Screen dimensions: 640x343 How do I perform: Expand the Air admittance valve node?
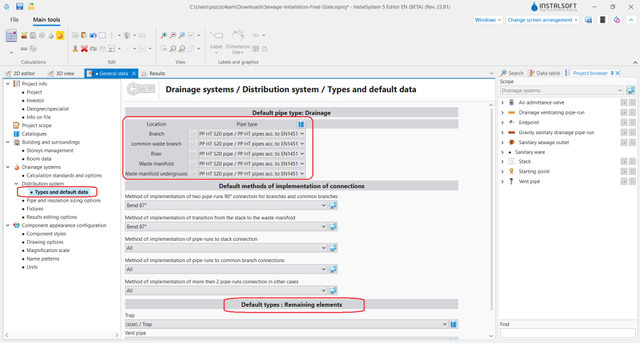click(x=503, y=103)
